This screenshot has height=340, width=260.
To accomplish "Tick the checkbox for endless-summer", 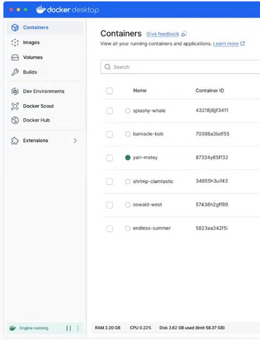I will (x=109, y=228).
